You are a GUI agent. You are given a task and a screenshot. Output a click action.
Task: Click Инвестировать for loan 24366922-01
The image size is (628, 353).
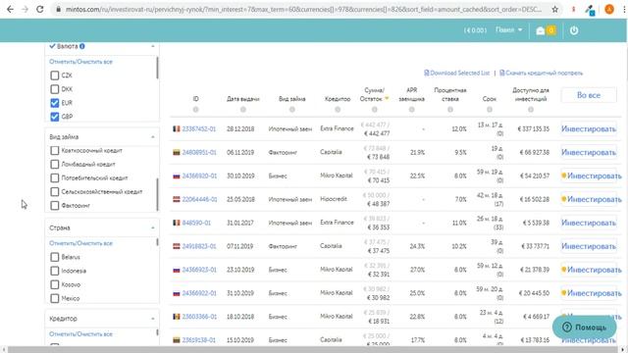591,293
